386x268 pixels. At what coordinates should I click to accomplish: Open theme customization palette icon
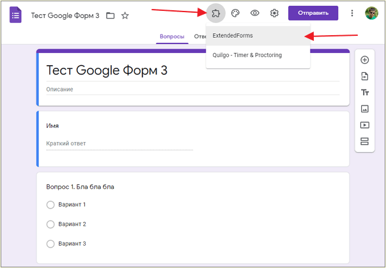[235, 13]
